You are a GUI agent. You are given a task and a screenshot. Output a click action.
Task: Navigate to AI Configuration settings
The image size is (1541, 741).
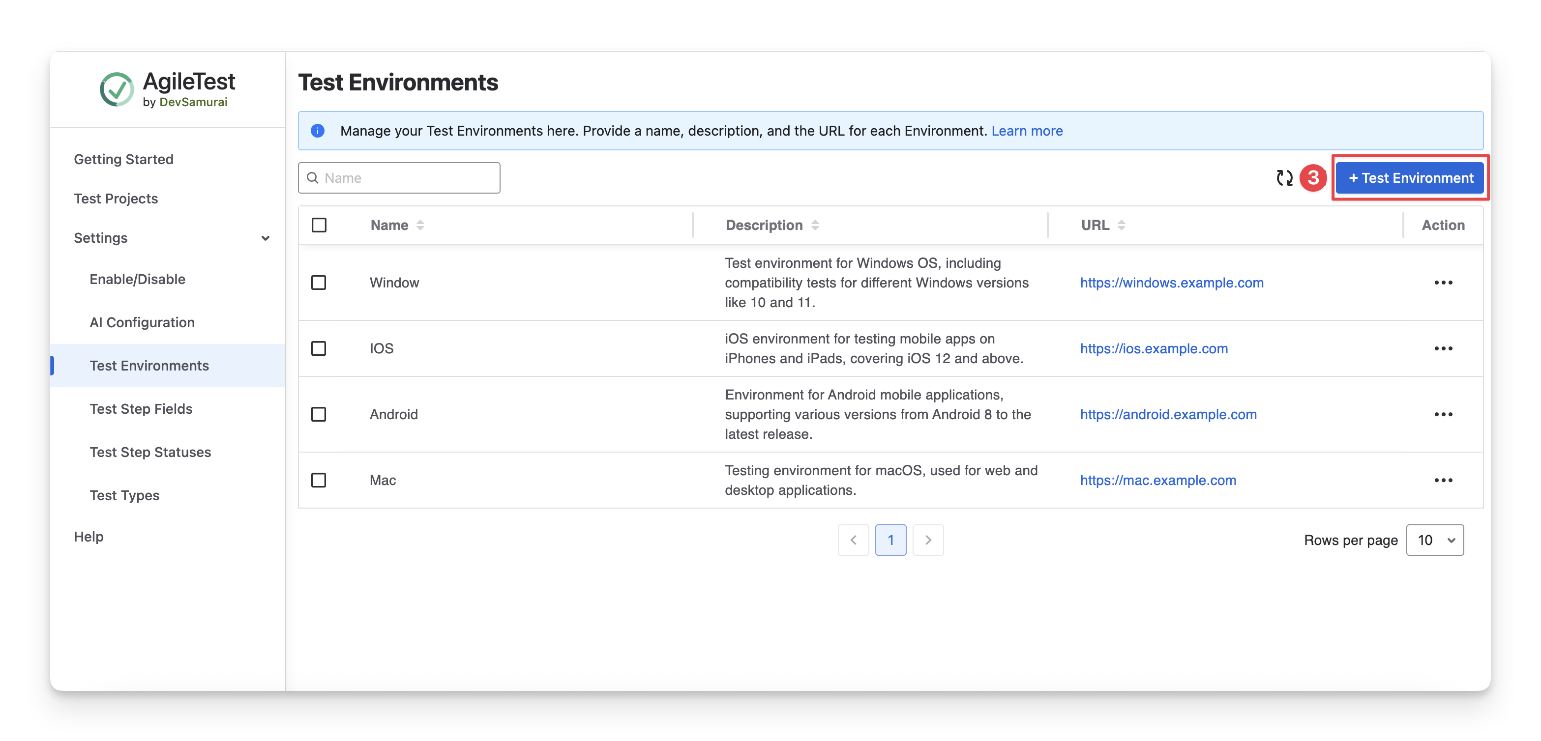click(x=143, y=323)
